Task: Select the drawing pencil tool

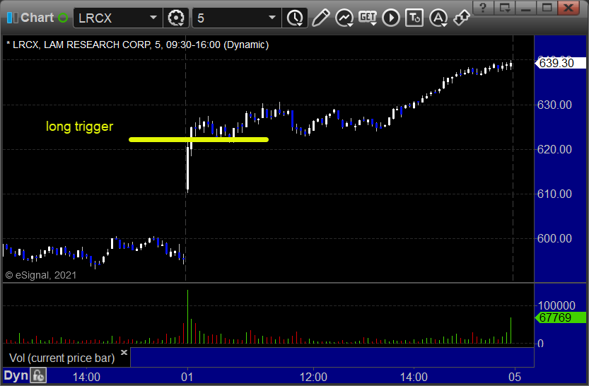Action: 320,18
